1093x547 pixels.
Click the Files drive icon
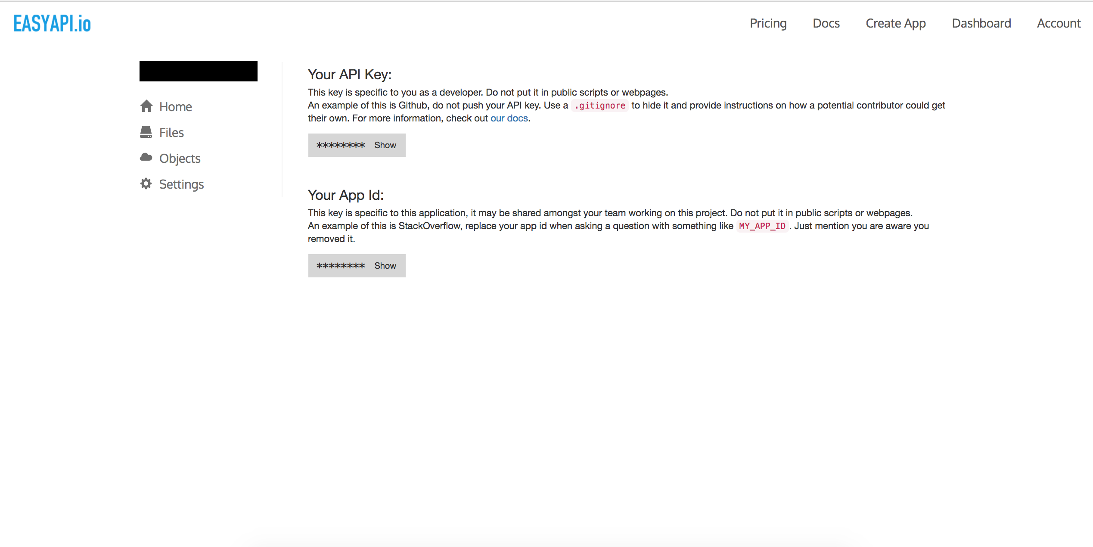[x=146, y=132]
